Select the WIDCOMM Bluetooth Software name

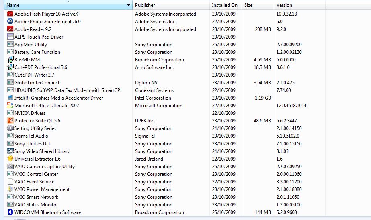tap(47, 212)
